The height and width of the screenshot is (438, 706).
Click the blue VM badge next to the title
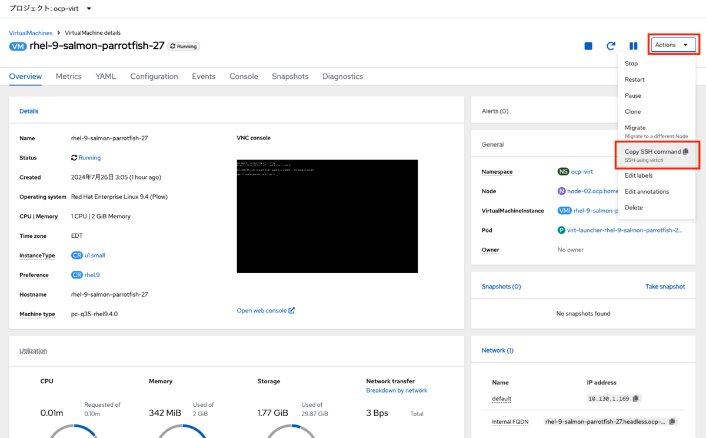click(x=18, y=46)
